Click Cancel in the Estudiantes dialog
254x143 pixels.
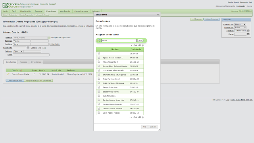(153, 127)
